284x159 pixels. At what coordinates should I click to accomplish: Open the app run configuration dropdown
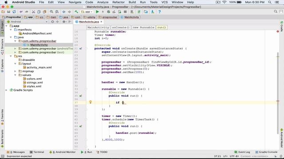(x=87, y=12)
